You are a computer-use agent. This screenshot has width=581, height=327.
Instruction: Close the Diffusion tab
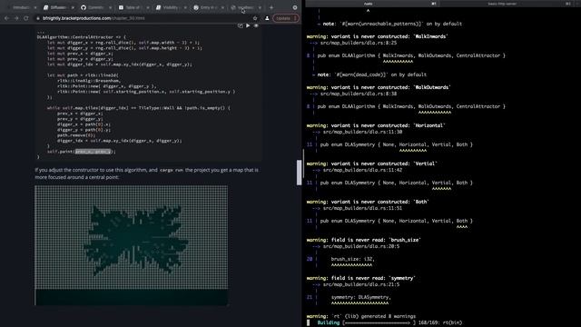73,7
